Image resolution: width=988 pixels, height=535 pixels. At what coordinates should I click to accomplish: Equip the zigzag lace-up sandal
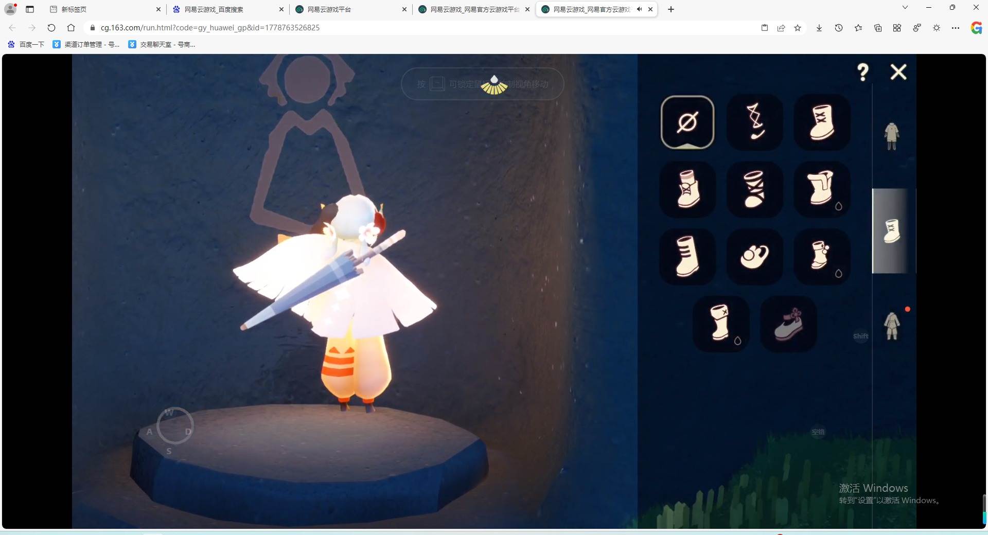coord(755,122)
